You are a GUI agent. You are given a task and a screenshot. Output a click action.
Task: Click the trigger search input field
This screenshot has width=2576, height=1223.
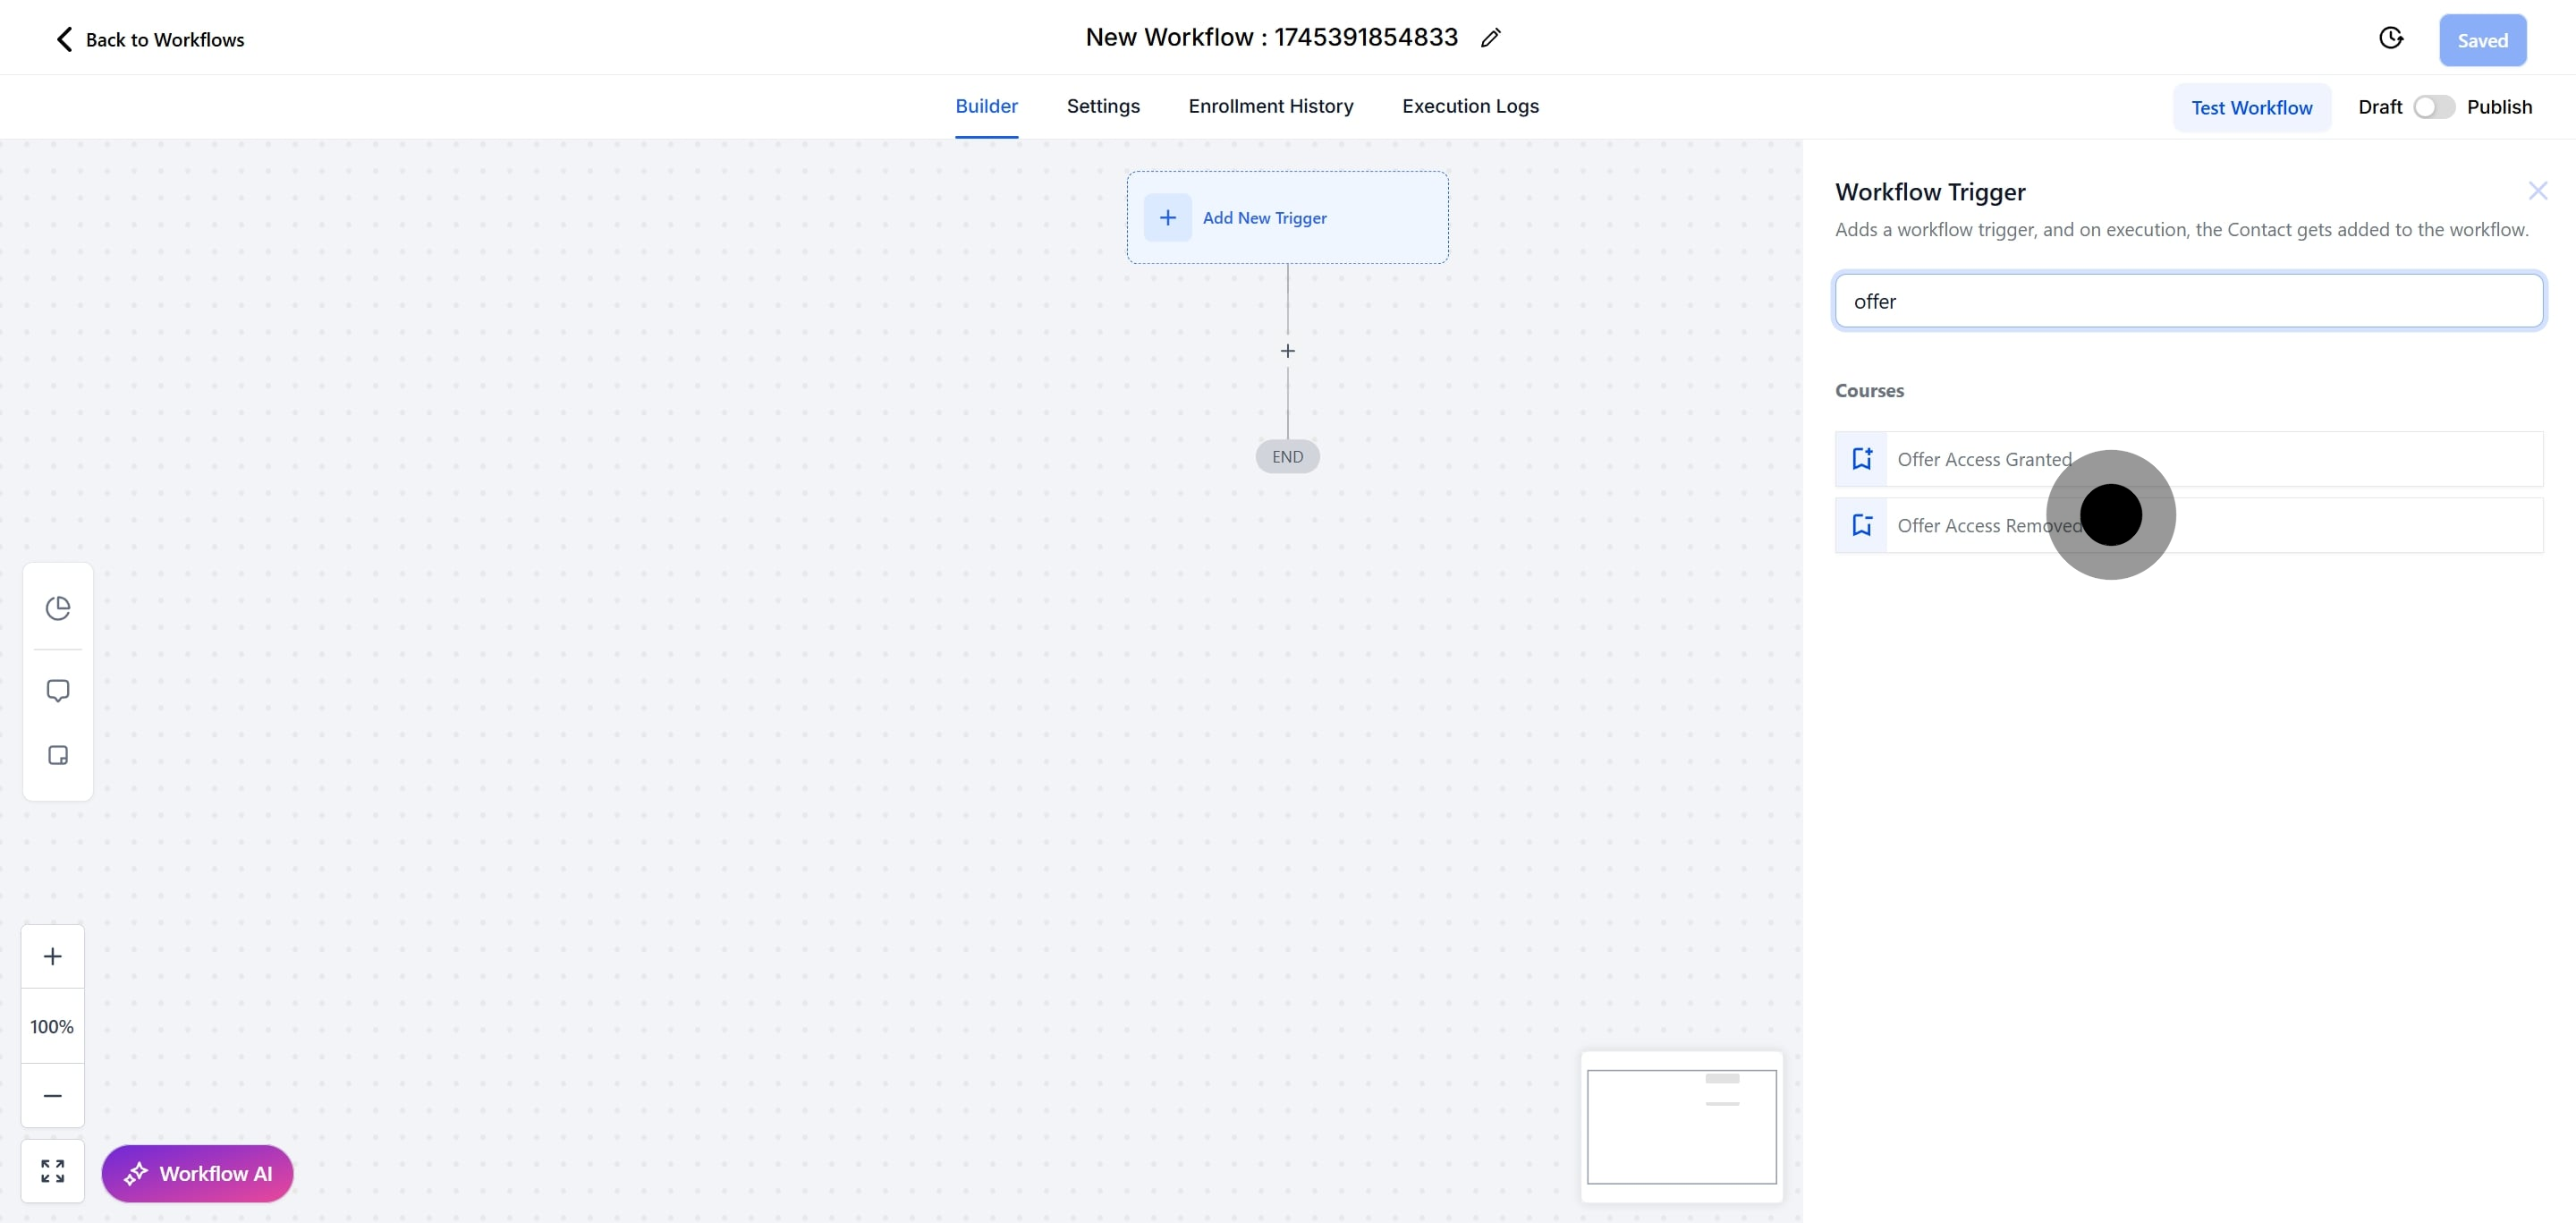(2188, 301)
